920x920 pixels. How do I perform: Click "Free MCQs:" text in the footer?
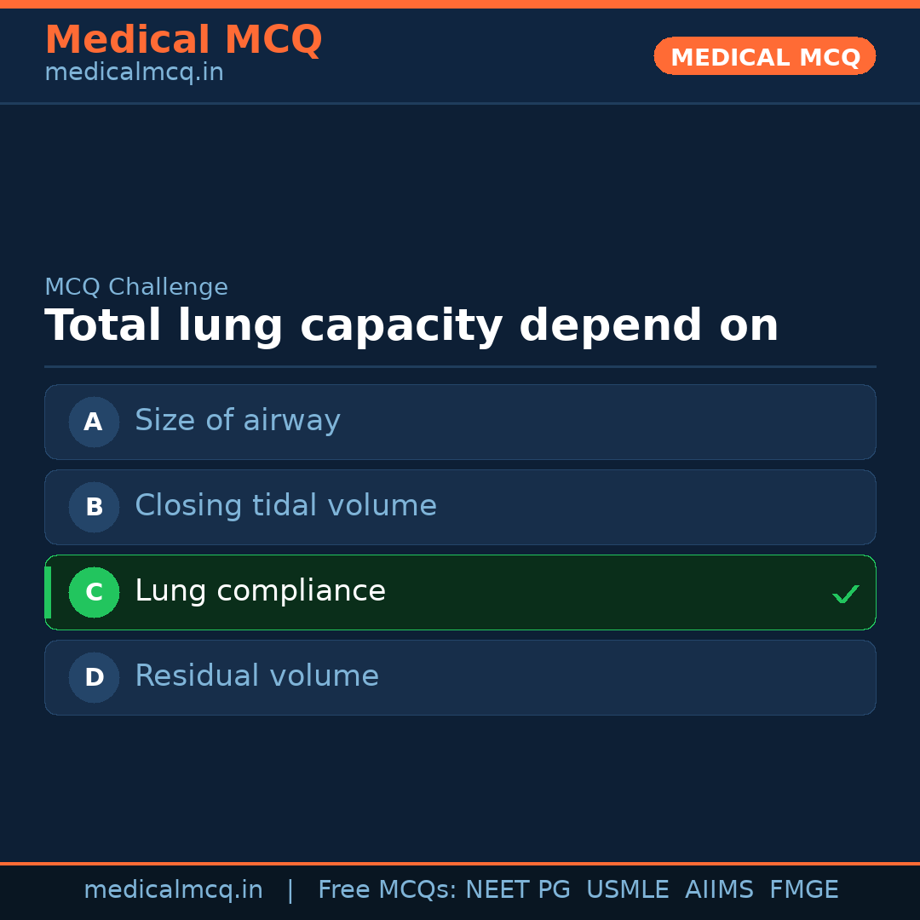click(387, 890)
